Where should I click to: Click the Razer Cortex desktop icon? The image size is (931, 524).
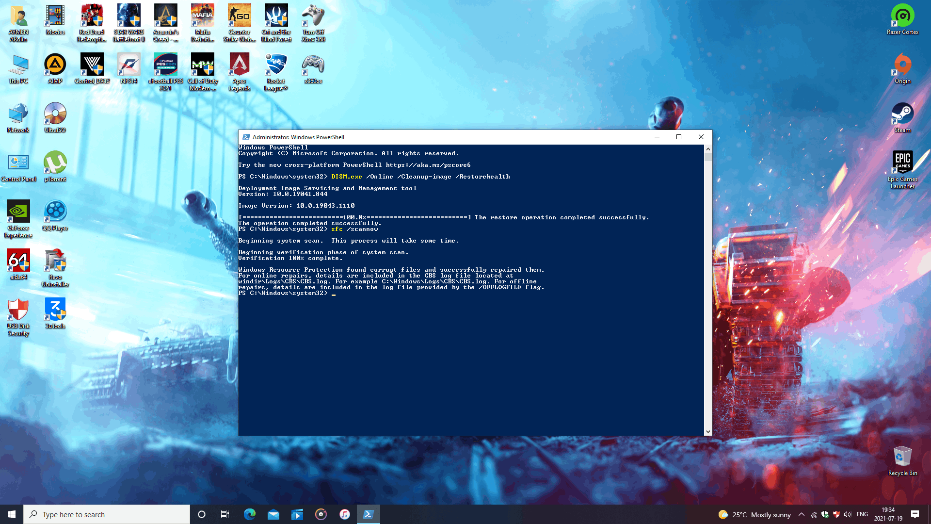902,19
